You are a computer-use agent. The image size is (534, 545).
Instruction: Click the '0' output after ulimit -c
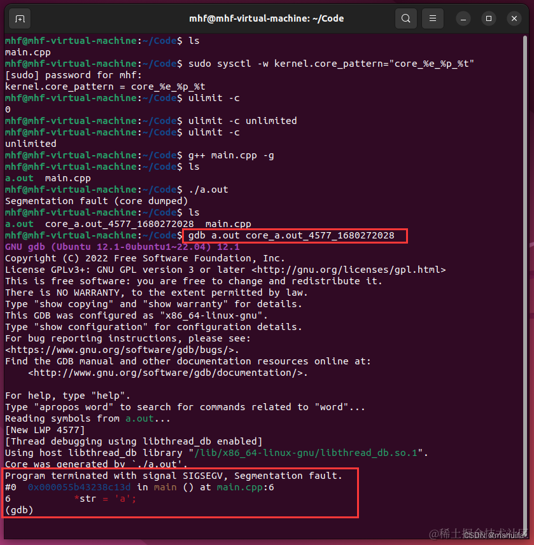(x=8, y=109)
